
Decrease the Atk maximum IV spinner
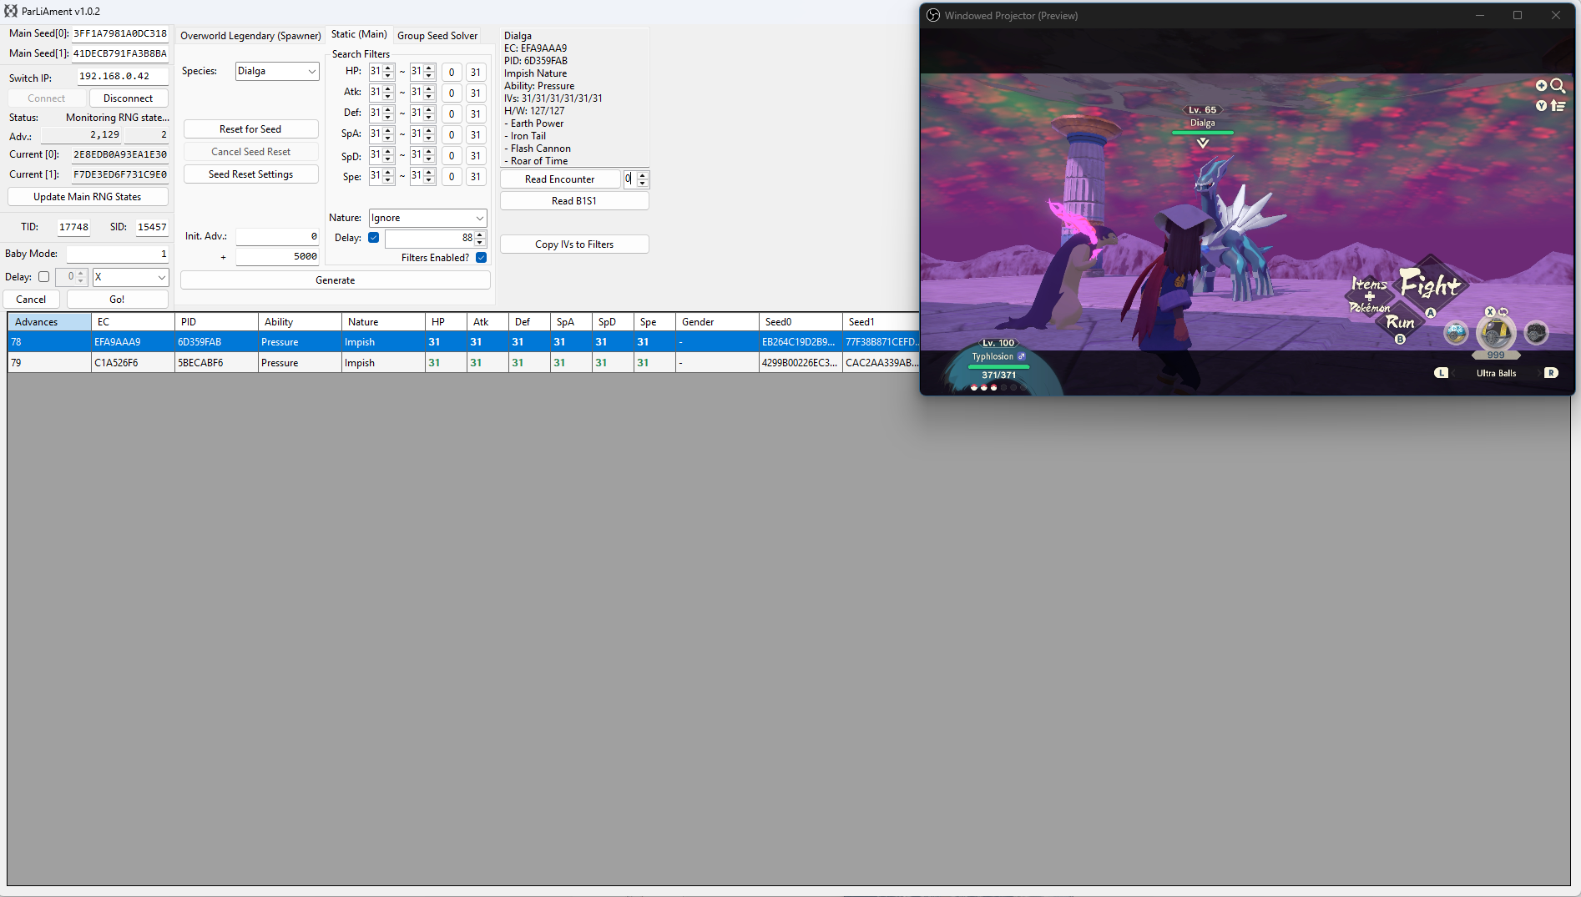click(429, 97)
